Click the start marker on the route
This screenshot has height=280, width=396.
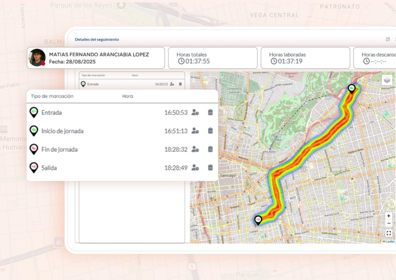point(351,89)
